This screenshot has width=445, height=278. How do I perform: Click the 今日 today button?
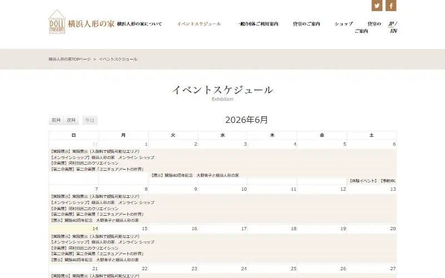point(90,120)
